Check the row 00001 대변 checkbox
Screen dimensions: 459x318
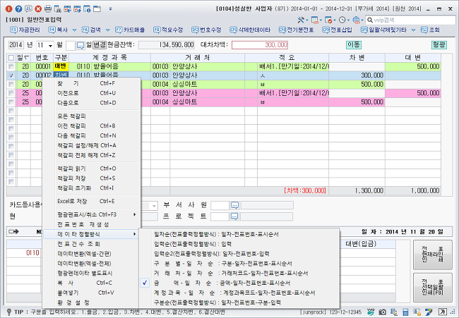(11, 67)
